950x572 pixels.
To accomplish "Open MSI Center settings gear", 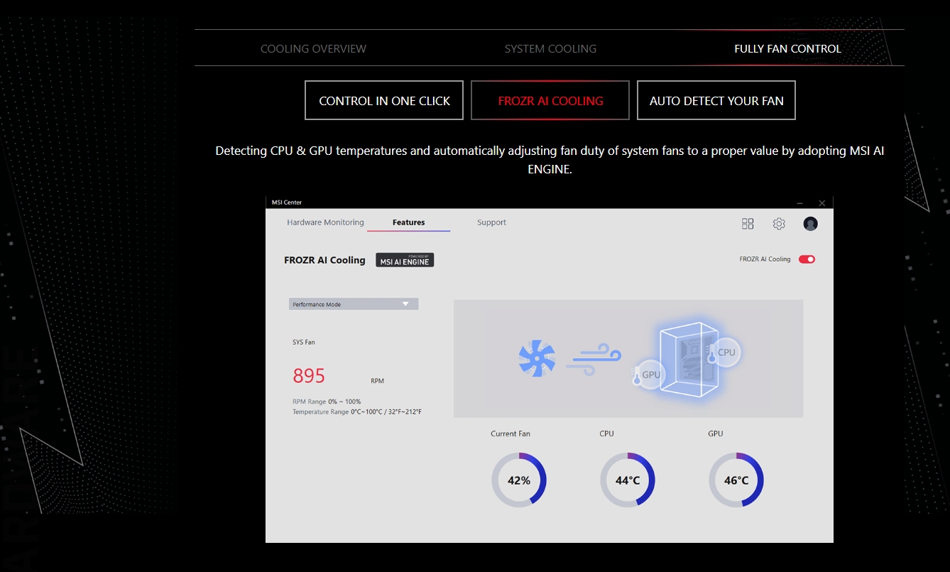I will 779,224.
